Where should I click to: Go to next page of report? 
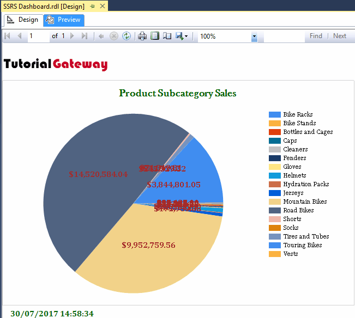click(72, 36)
